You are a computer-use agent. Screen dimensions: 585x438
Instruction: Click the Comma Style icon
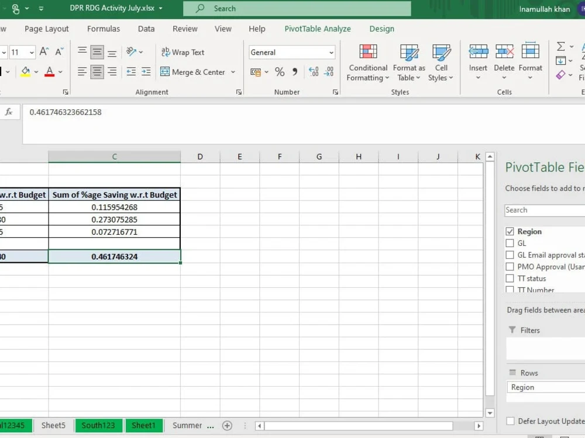(x=295, y=71)
